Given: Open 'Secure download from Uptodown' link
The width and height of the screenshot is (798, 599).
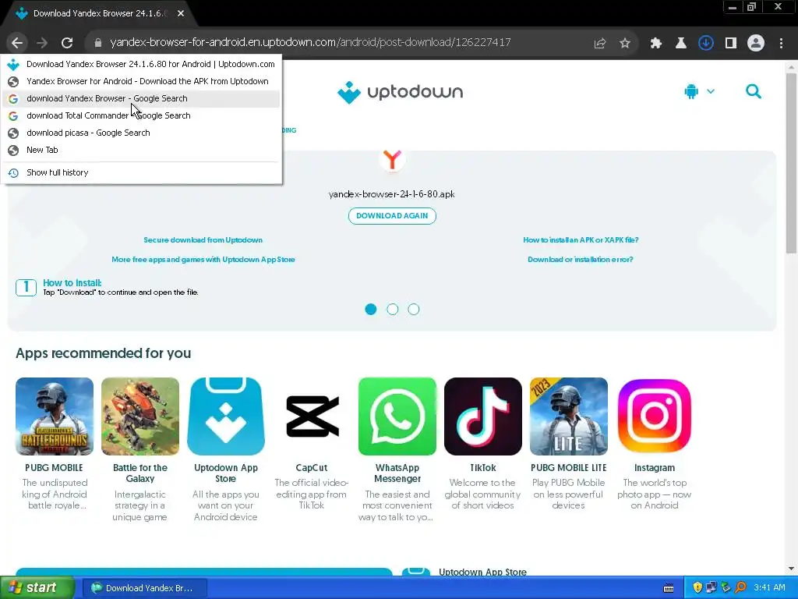Looking at the screenshot, I should coord(203,240).
